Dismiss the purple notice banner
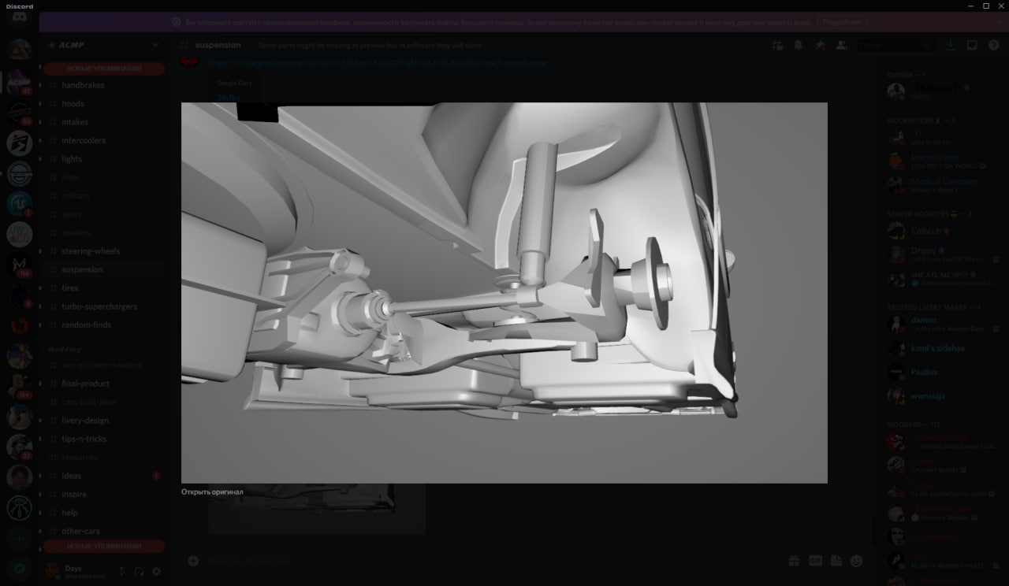Image resolution: width=1009 pixels, height=586 pixels. (1000, 22)
